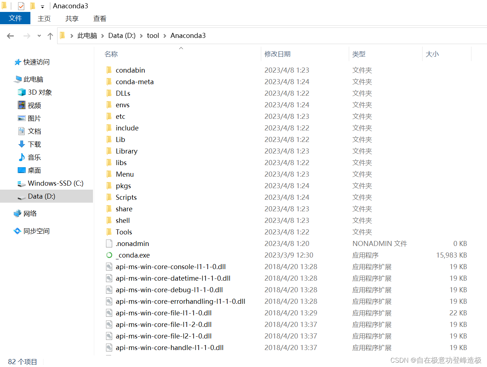
Task: Select api-ms-win-core-file-l1-2-0.dll file
Action: coord(164,324)
